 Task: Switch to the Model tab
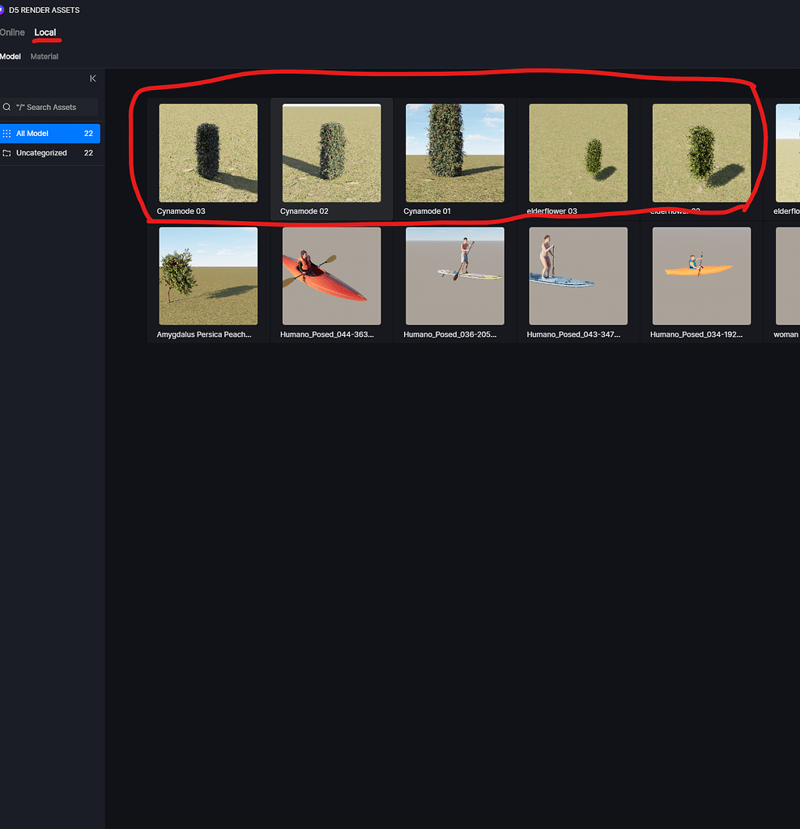[11, 57]
